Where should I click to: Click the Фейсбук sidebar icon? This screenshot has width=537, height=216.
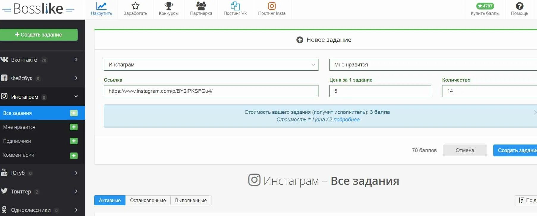tap(4, 78)
